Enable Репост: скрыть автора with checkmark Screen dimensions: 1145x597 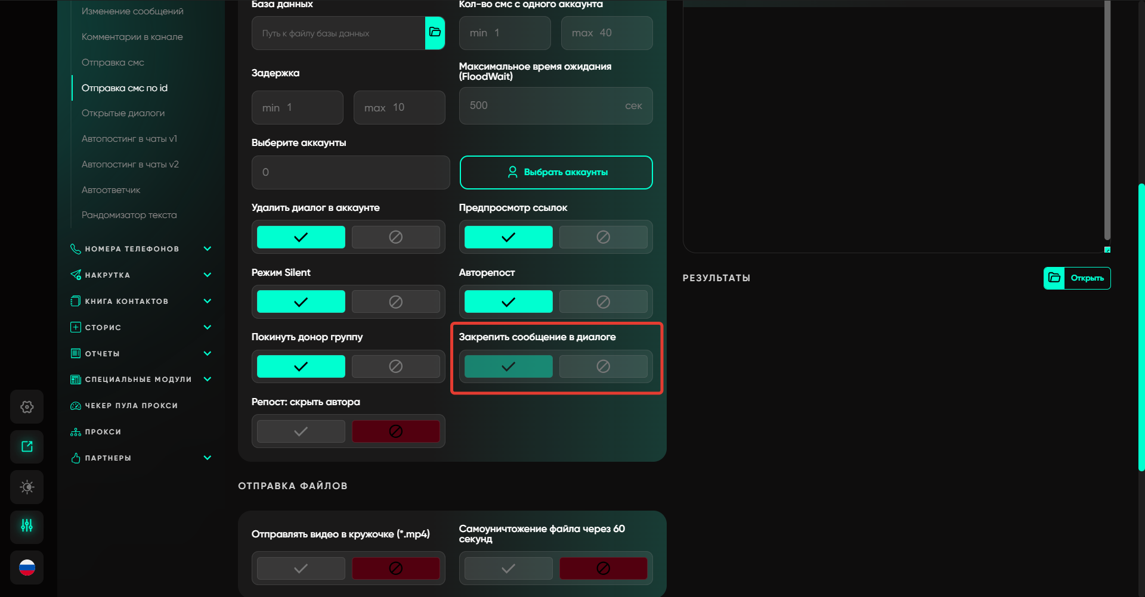301,431
